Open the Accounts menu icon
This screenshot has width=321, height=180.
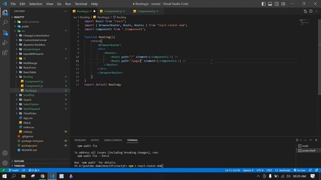tap(5, 153)
